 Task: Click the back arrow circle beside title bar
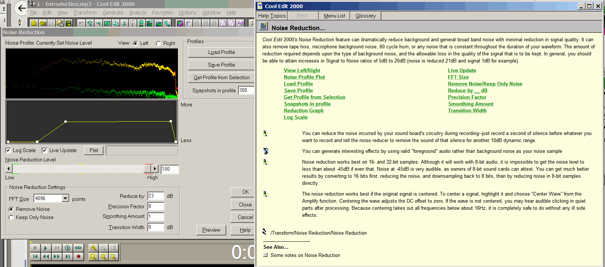(x=21, y=8)
